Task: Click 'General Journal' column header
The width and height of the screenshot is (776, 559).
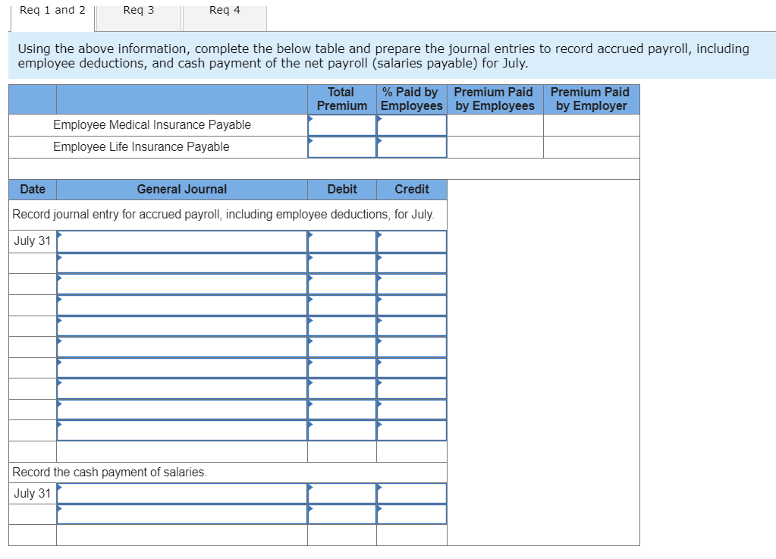Action: click(x=181, y=189)
